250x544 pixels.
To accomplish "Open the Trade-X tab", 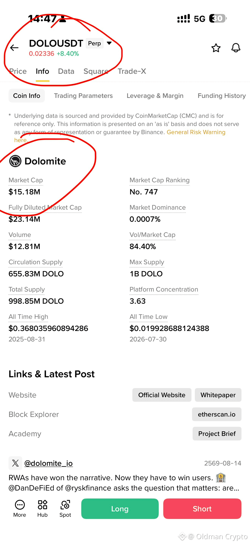I will (x=132, y=71).
